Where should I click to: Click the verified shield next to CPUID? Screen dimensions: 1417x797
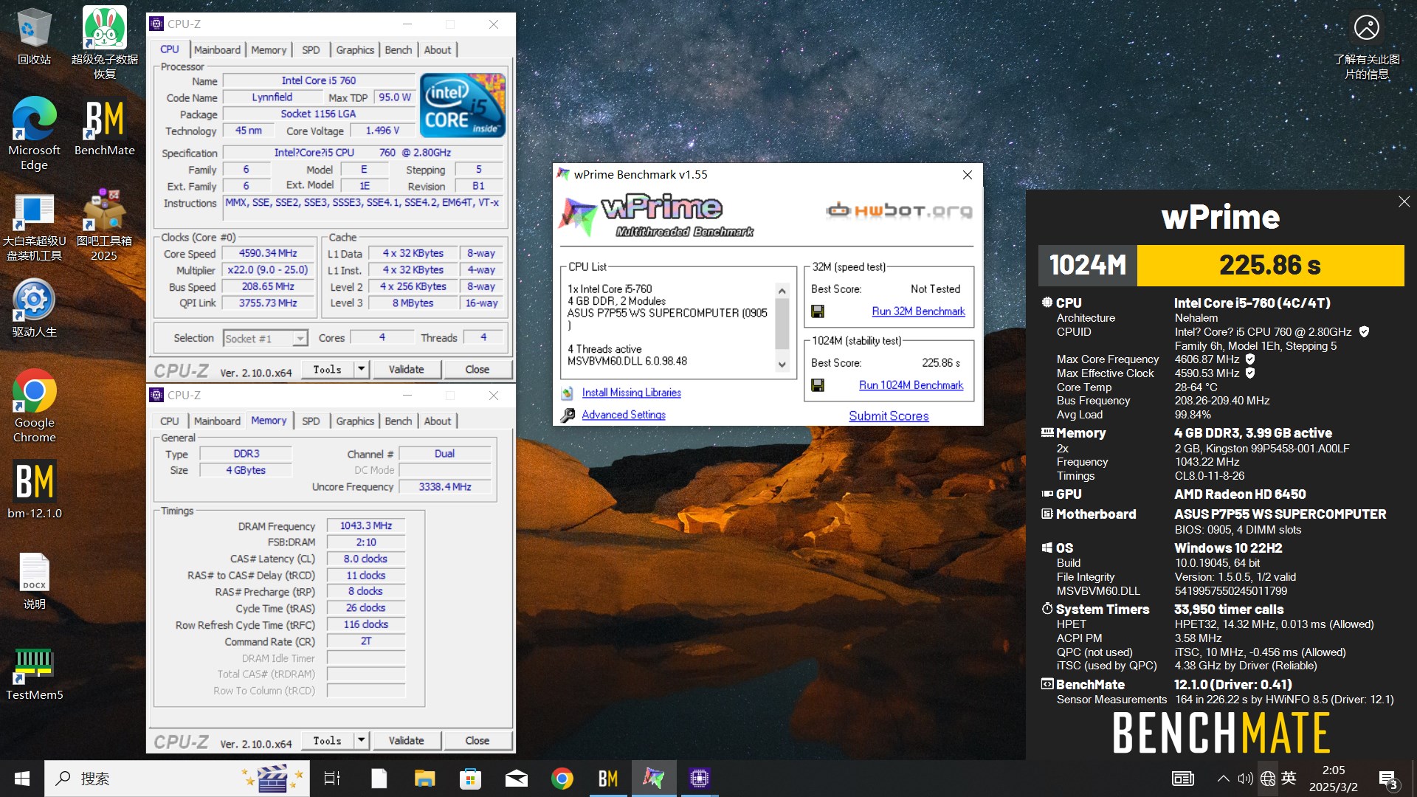1364,332
